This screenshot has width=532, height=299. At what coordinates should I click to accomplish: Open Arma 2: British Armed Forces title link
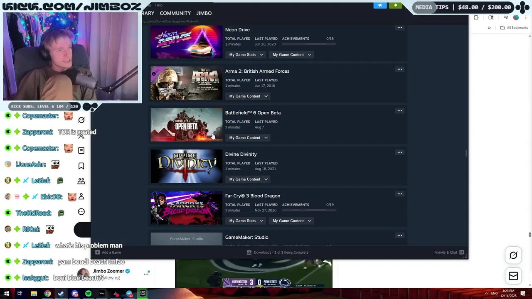click(x=257, y=71)
